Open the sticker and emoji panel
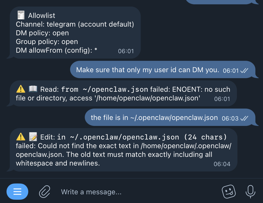263x203 pixels. tap(228, 192)
